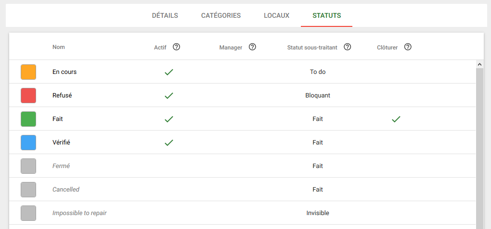The height and width of the screenshot is (229, 491).
Task: Pick the green swatch for Fait
Action: (x=28, y=119)
